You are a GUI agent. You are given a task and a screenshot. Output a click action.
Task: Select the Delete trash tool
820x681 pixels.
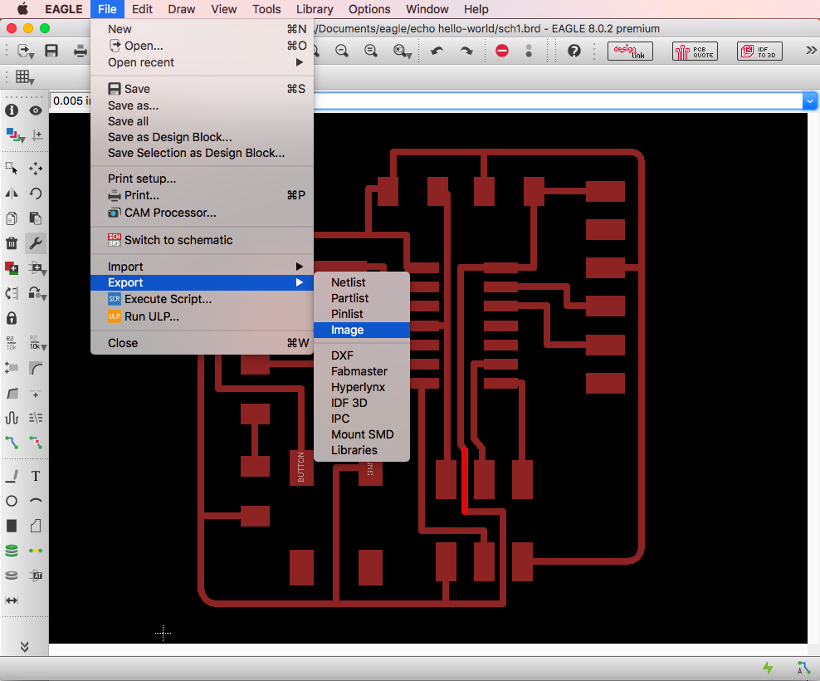(12, 243)
